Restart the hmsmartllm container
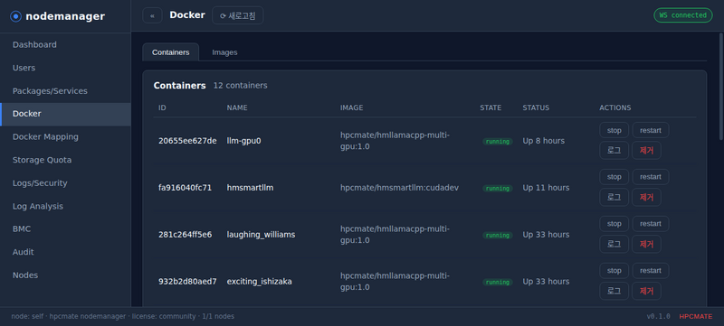Viewport: 724px width, 326px height. pos(651,177)
